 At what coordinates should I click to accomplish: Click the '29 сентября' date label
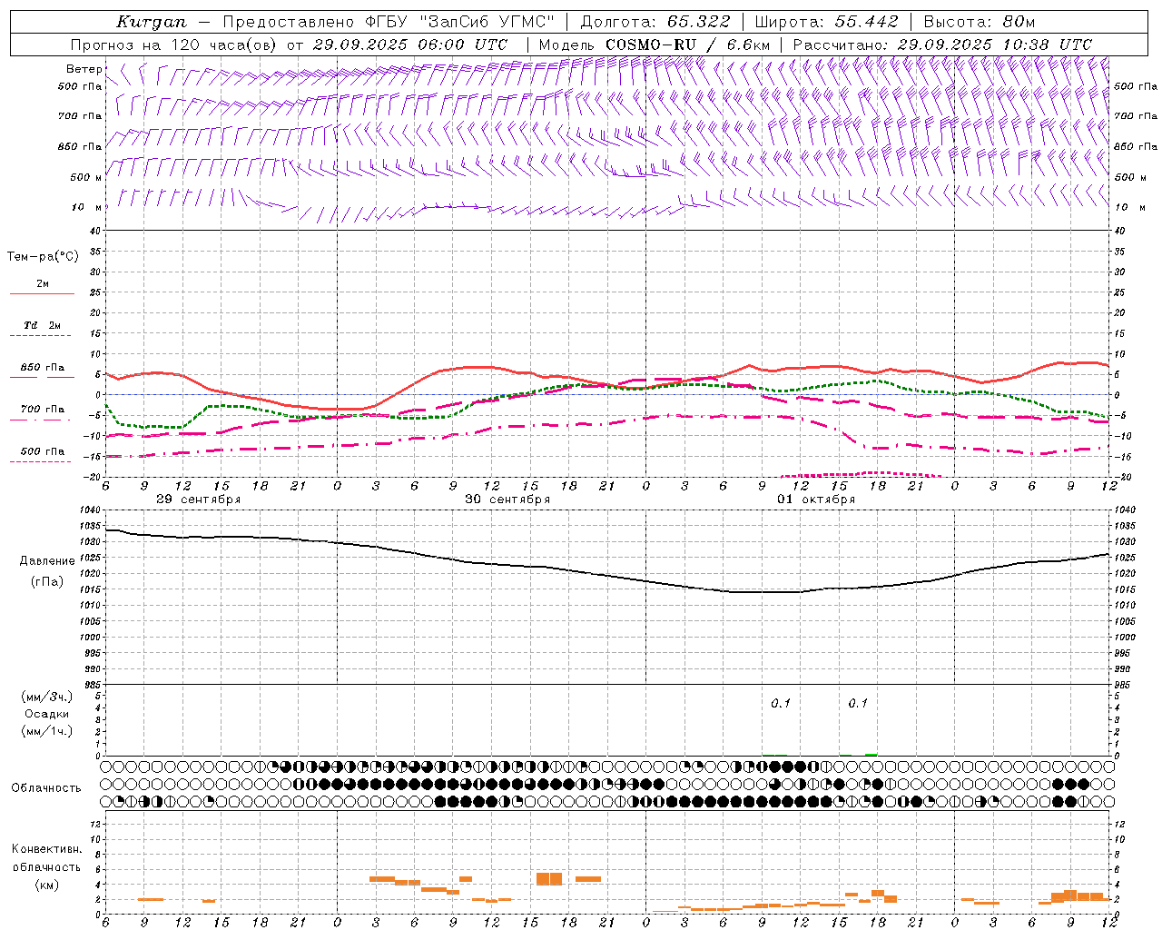[x=198, y=500]
